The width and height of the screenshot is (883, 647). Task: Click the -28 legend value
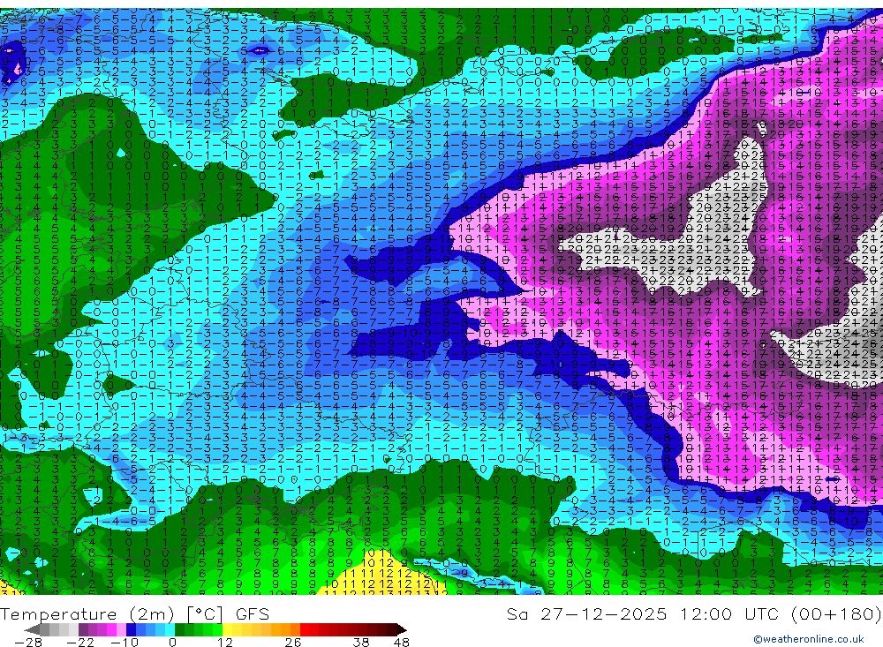(28, 643)
